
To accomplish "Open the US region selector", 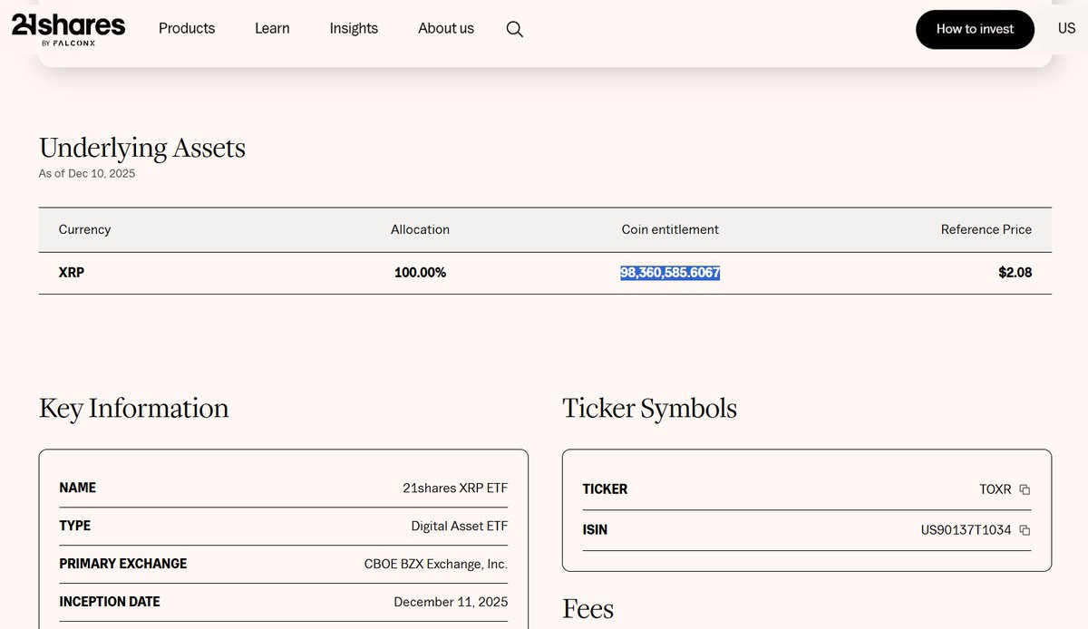I will coord(1066,28).
